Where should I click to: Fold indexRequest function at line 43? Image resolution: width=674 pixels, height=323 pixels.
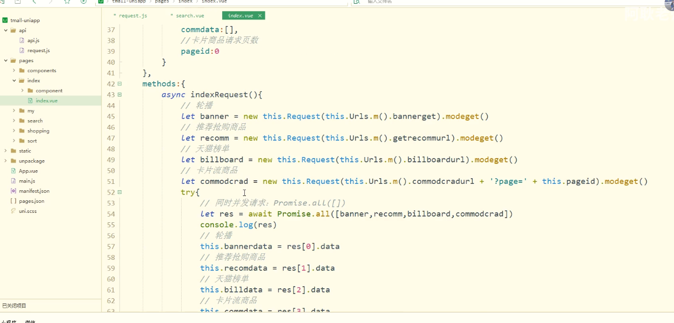(x=120, y=95)
